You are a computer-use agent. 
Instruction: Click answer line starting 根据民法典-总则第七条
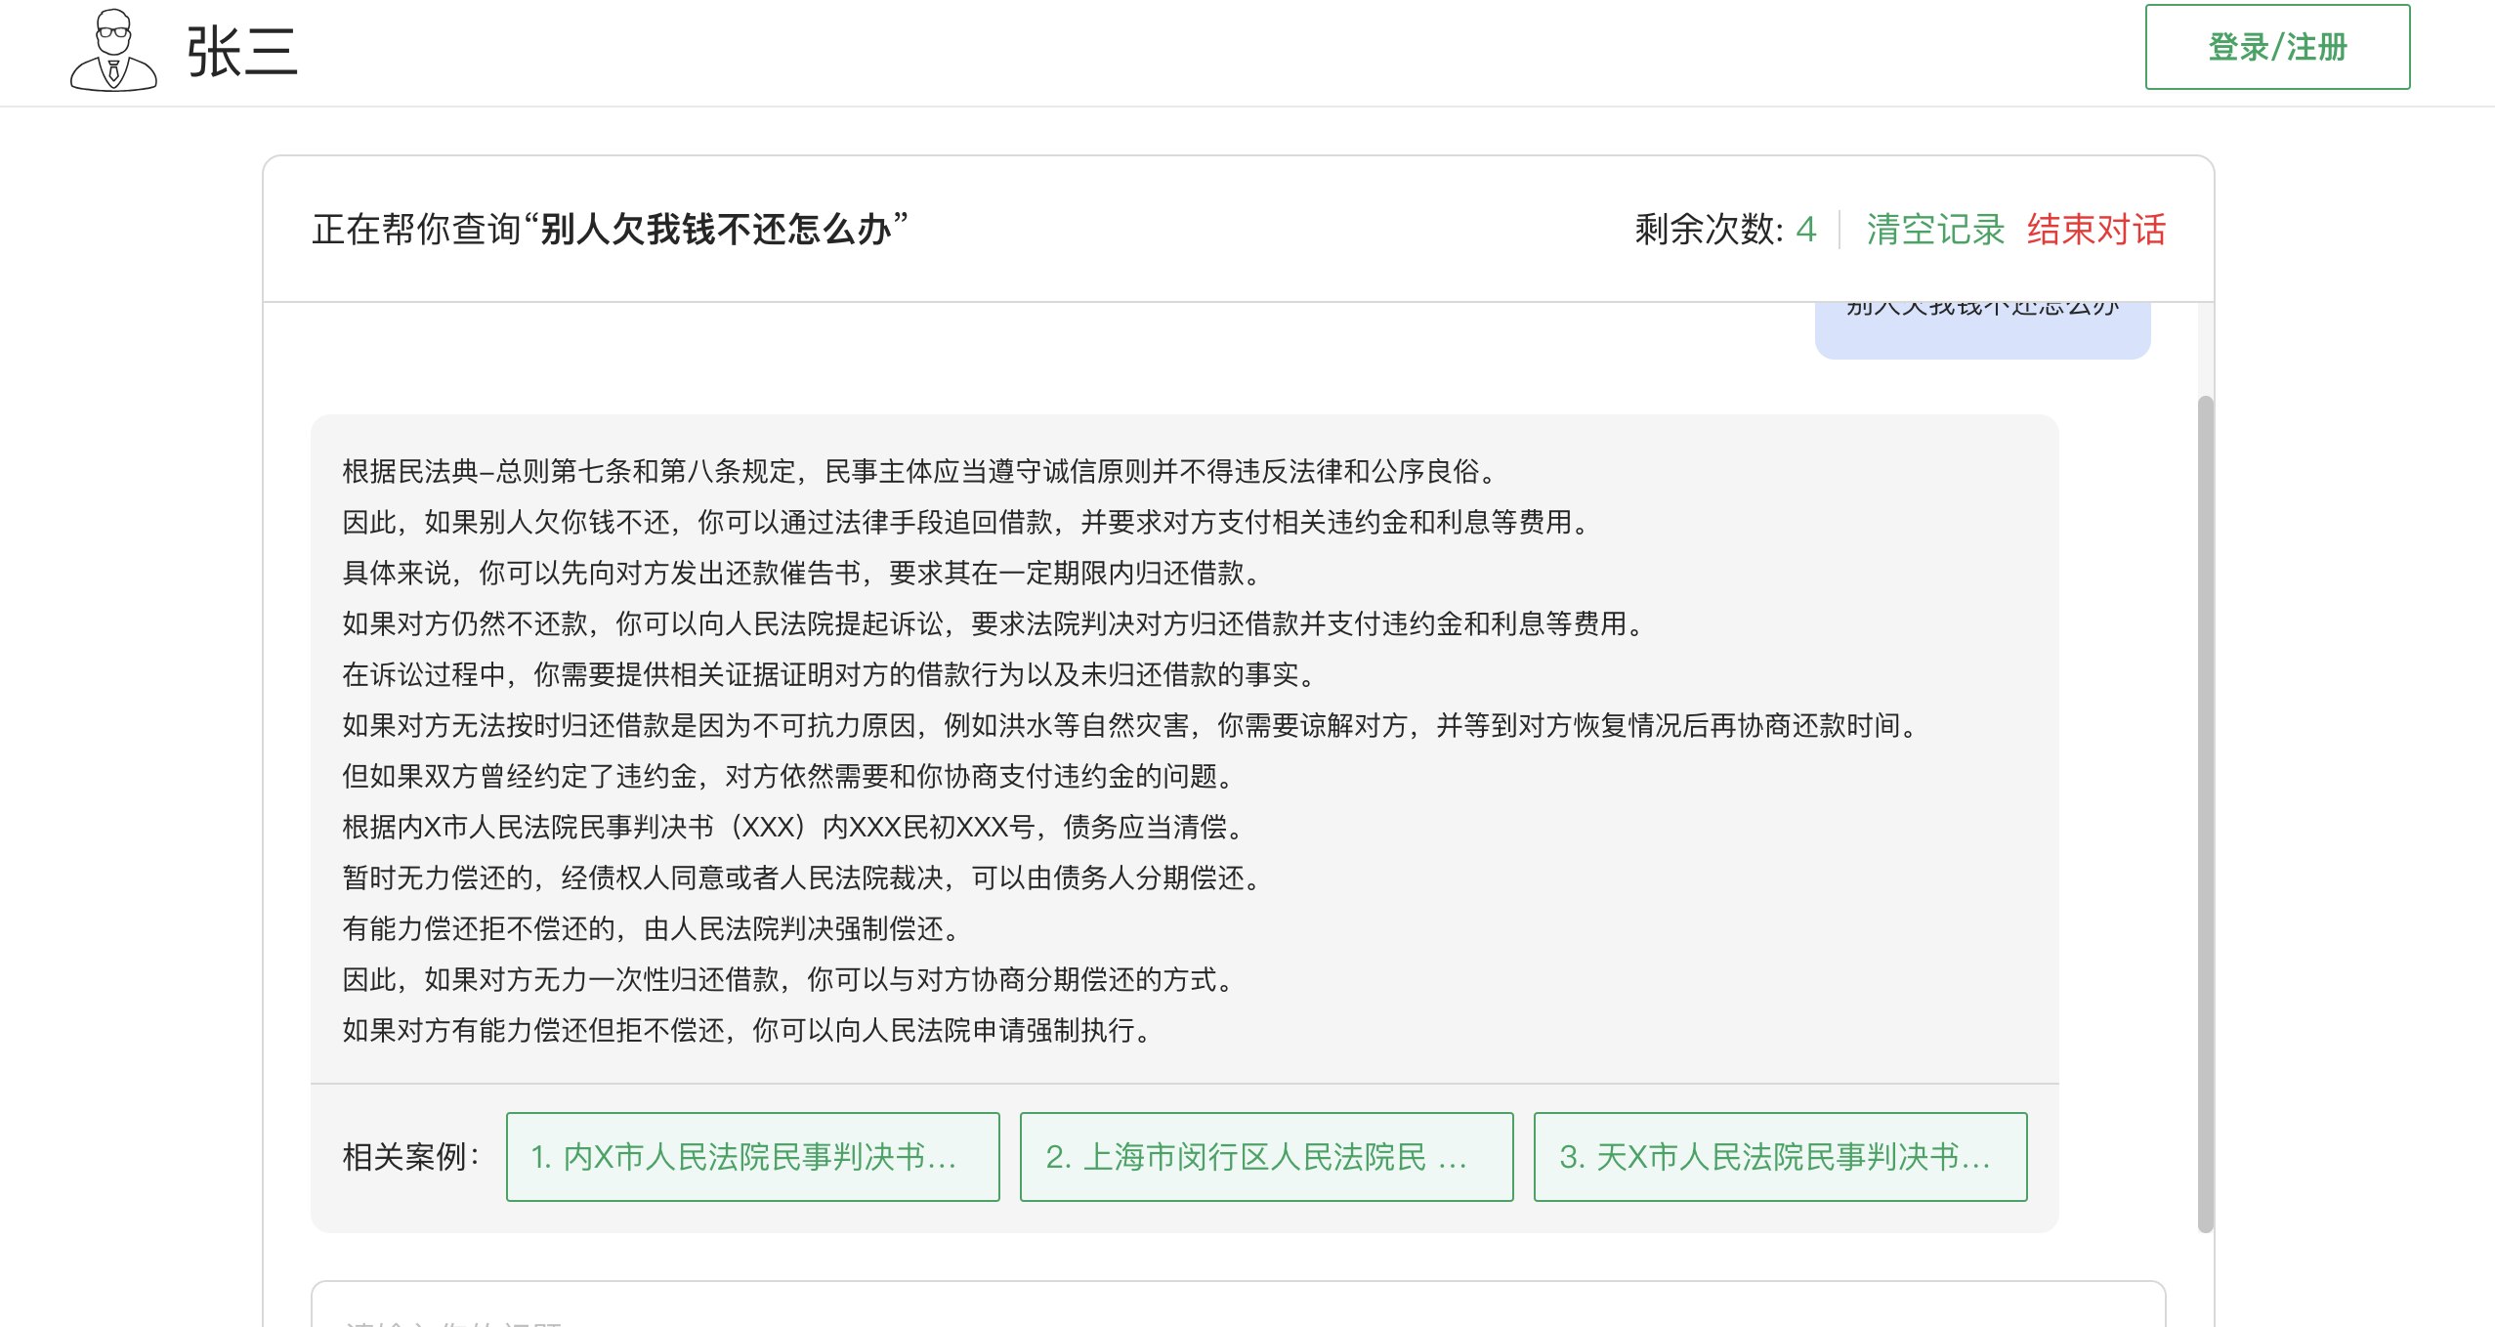[918, 472]
